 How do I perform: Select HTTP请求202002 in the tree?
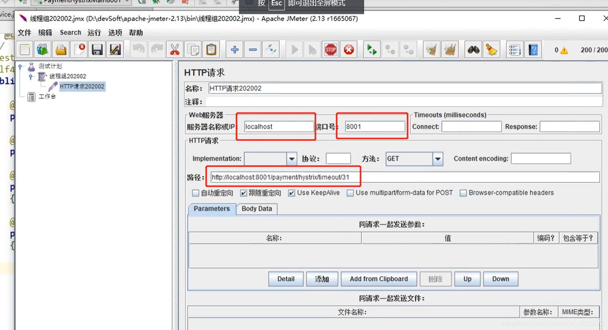(82, 86)
